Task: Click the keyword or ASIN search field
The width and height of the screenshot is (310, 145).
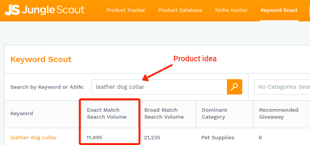Action: 159,87
